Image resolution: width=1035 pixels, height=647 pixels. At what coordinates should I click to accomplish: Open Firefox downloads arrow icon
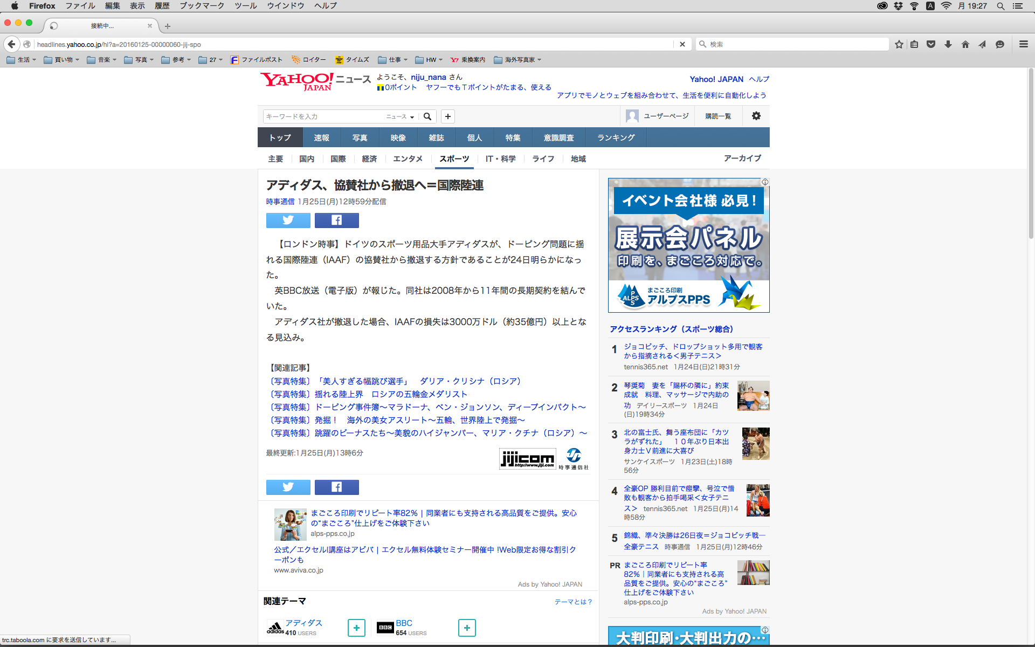(948, 44)
